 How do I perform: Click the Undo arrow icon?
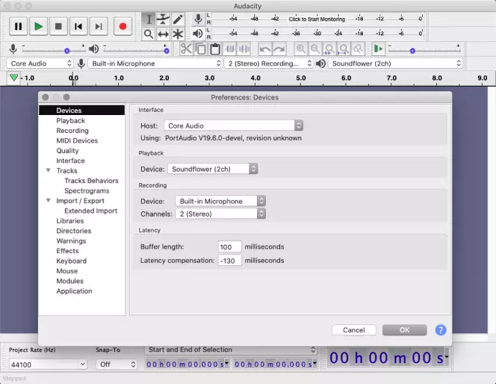click(x=264, y=49)
